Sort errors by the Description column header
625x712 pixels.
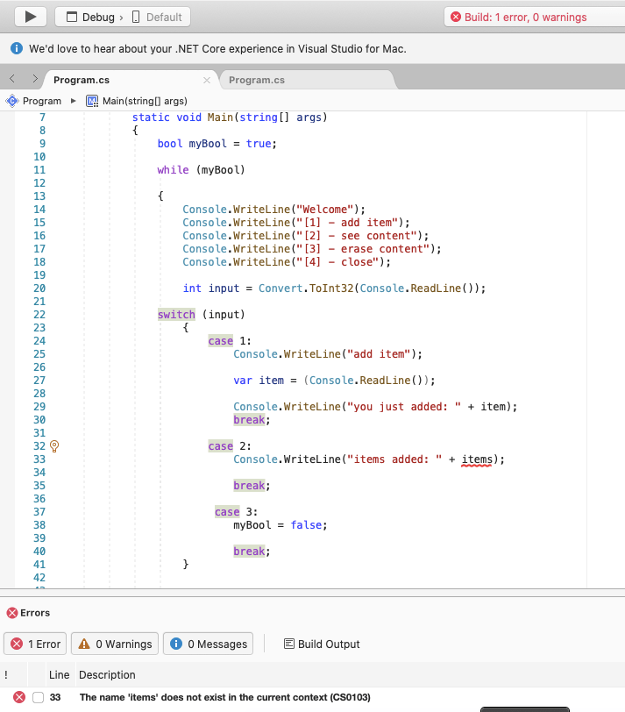click(x=107, y=675)
